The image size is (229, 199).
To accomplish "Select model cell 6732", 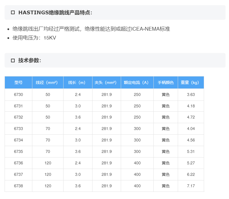I will click(18, 117).
